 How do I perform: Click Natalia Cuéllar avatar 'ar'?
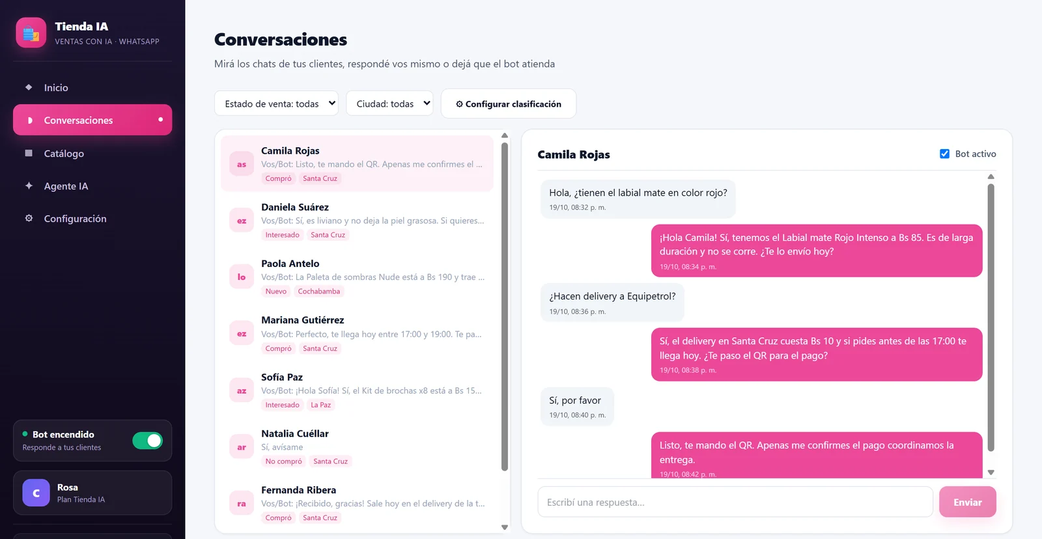point(242,447)
